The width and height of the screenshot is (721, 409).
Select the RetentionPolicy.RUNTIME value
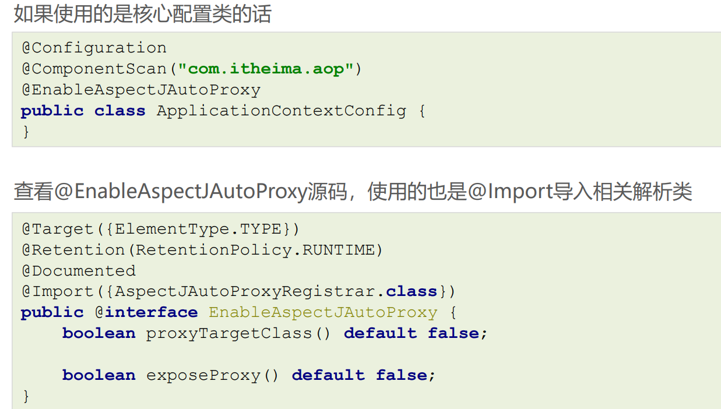(255, 250)
